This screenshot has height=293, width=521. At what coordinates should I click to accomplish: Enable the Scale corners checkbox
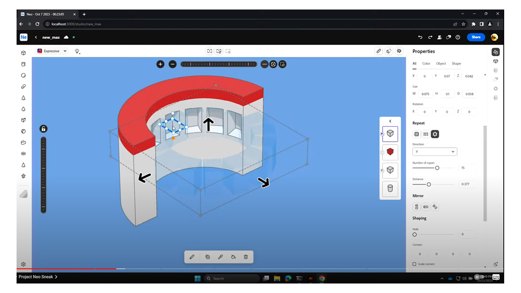414,264
